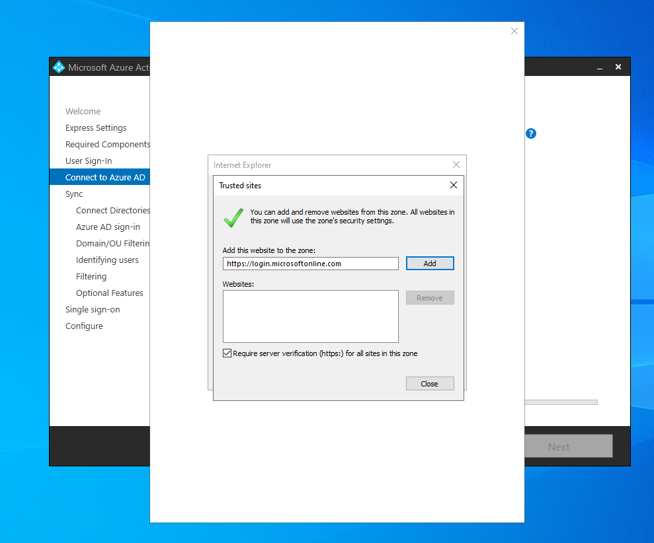The image size is (654, 543).
Task: Click the 'Websites:' label
Action: [x=238, y=284]
